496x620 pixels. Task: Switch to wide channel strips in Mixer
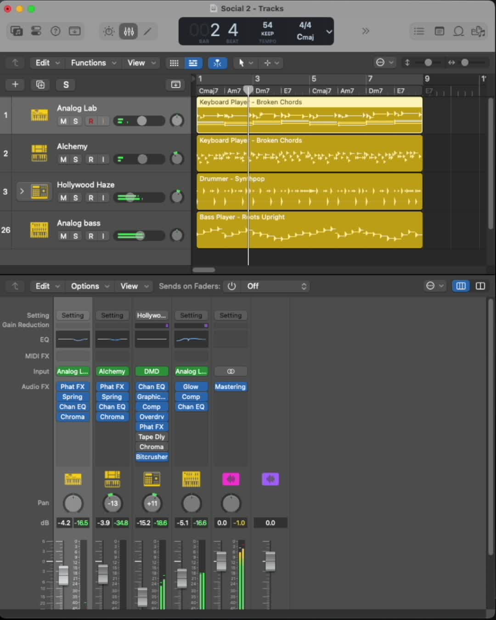pos(480,286)
